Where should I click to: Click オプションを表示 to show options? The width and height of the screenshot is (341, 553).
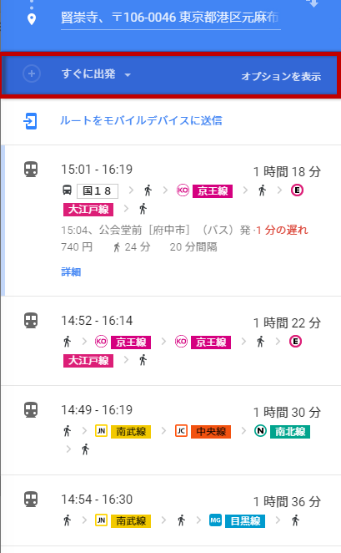pyautogui.click(x=281, y=76)
